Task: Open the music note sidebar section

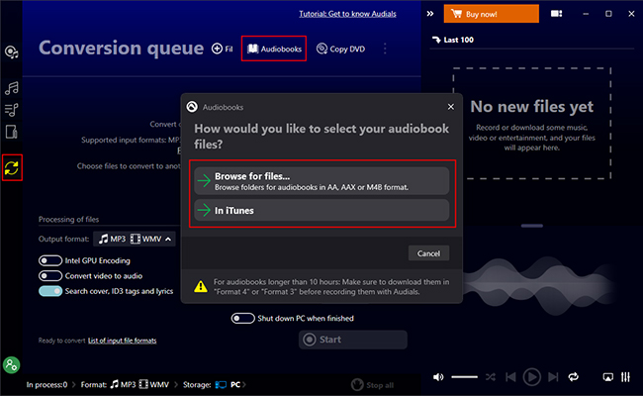Action: [12, 88]
